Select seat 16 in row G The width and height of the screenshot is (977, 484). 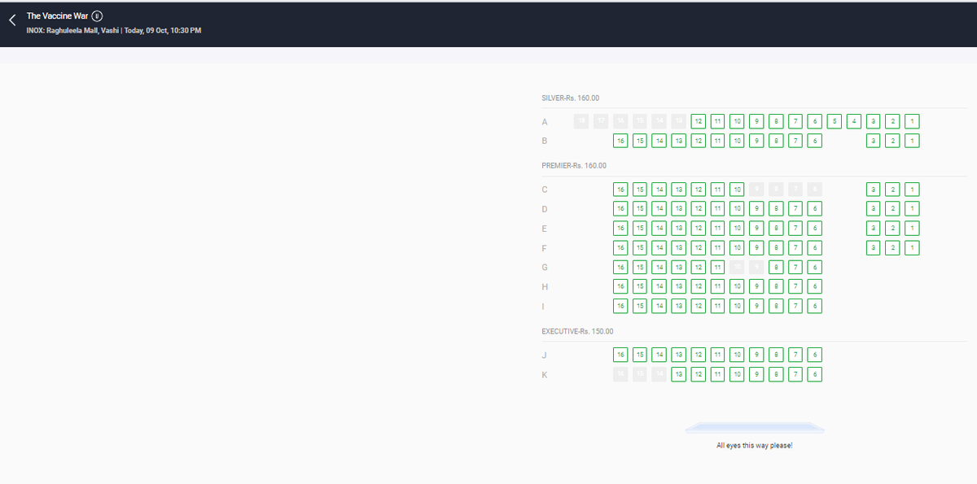(x=620, y=267)
